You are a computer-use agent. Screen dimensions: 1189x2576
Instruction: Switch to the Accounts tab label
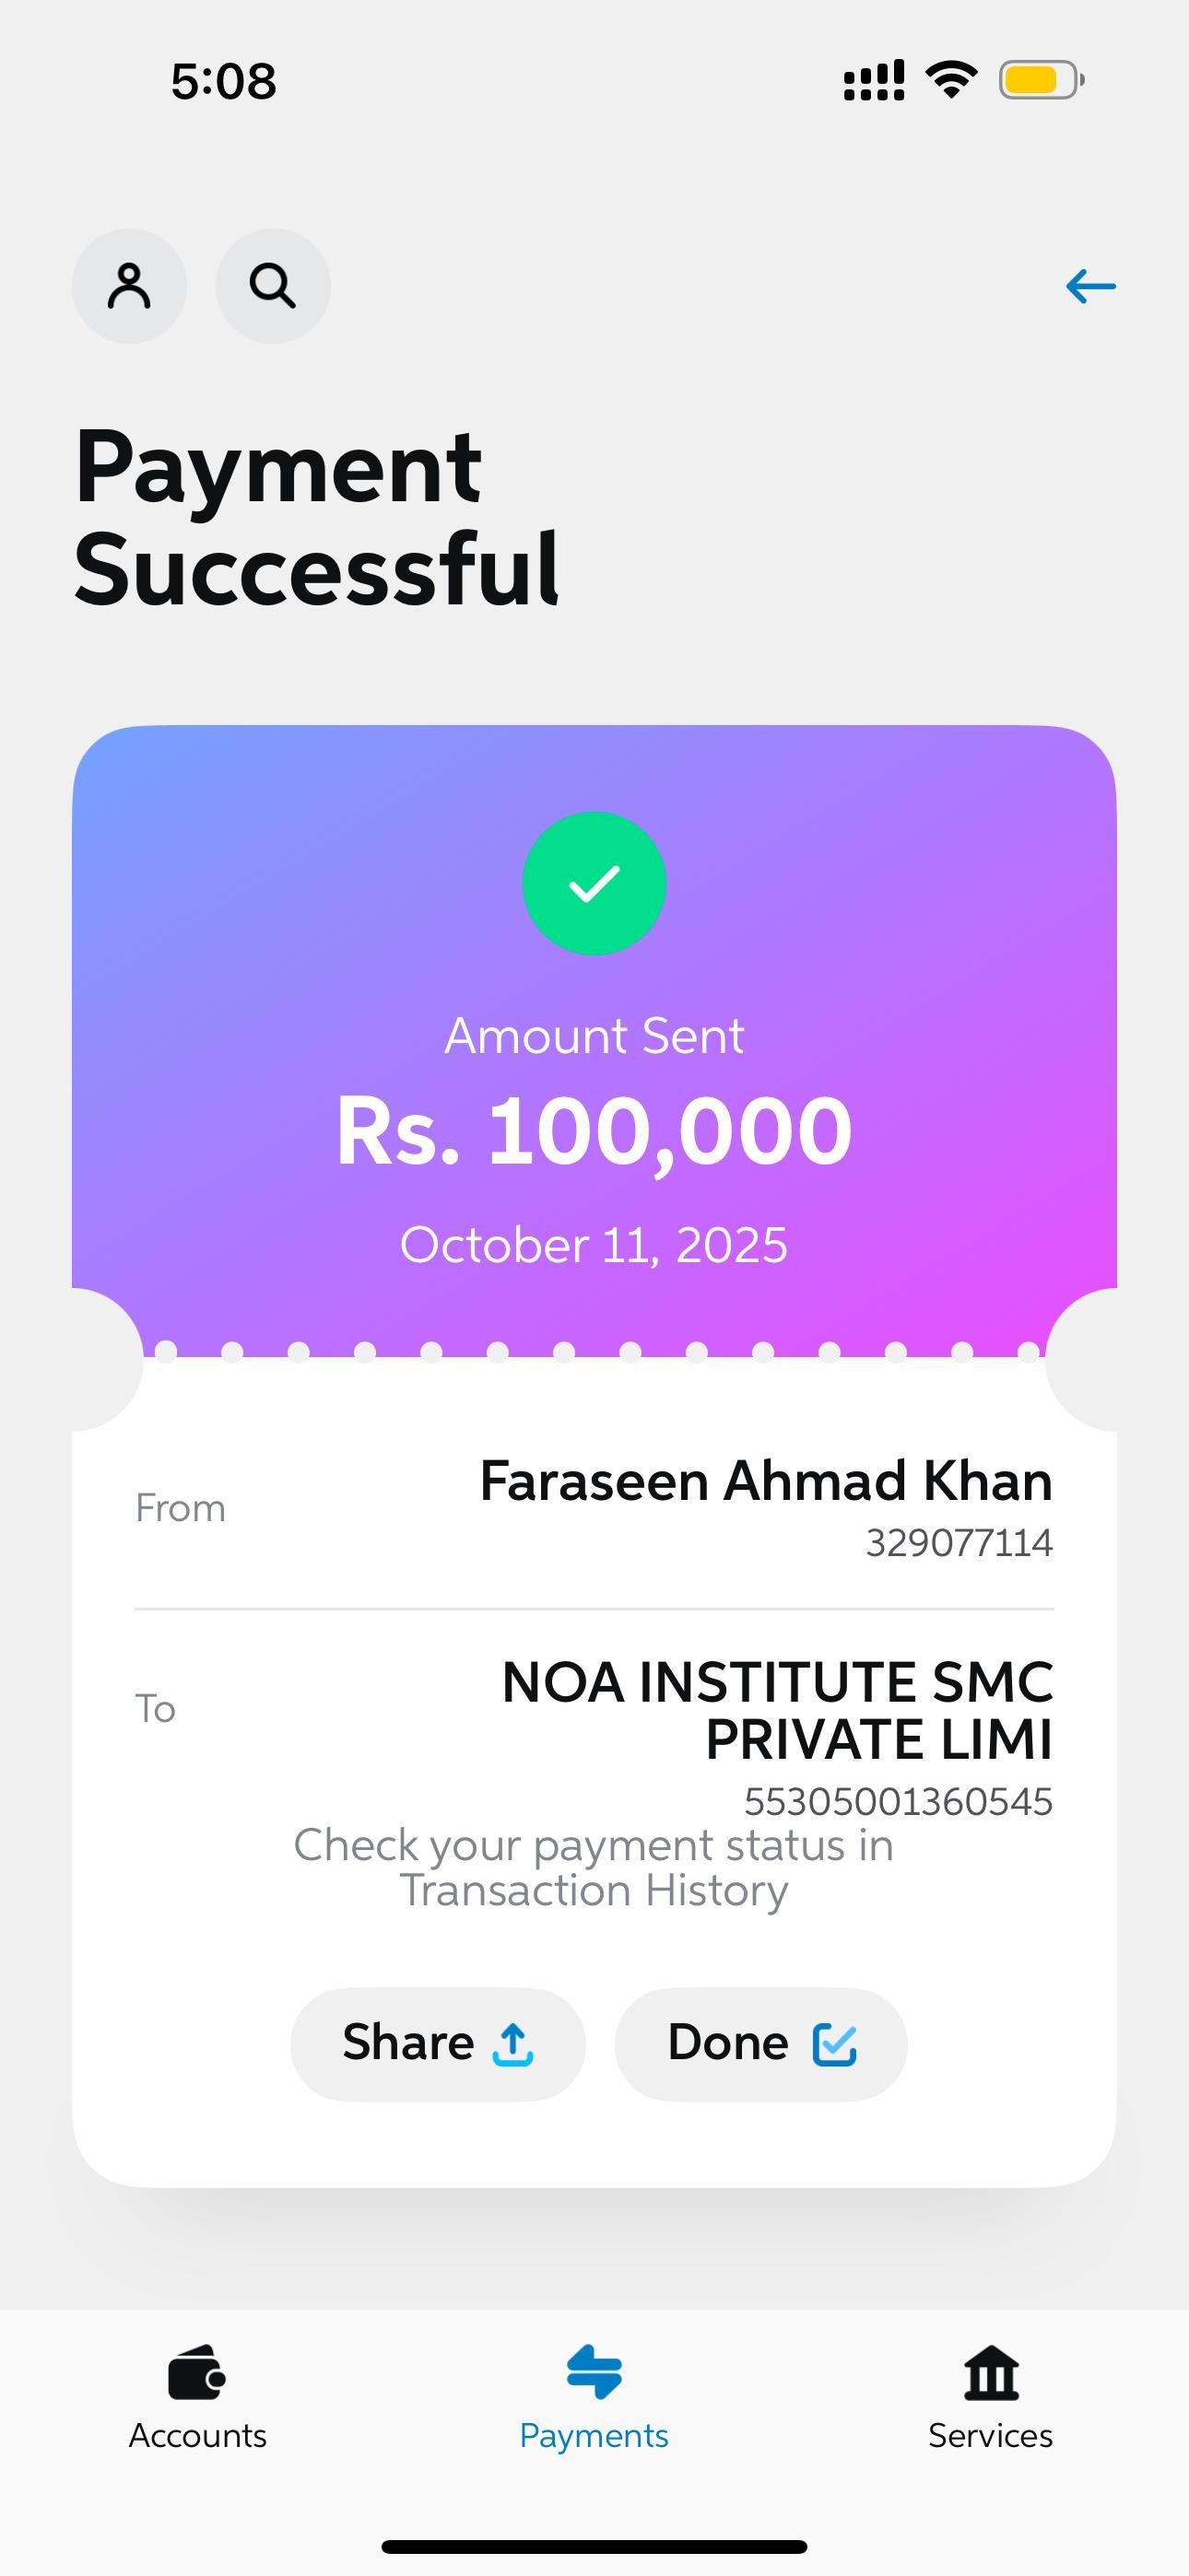197,2436
